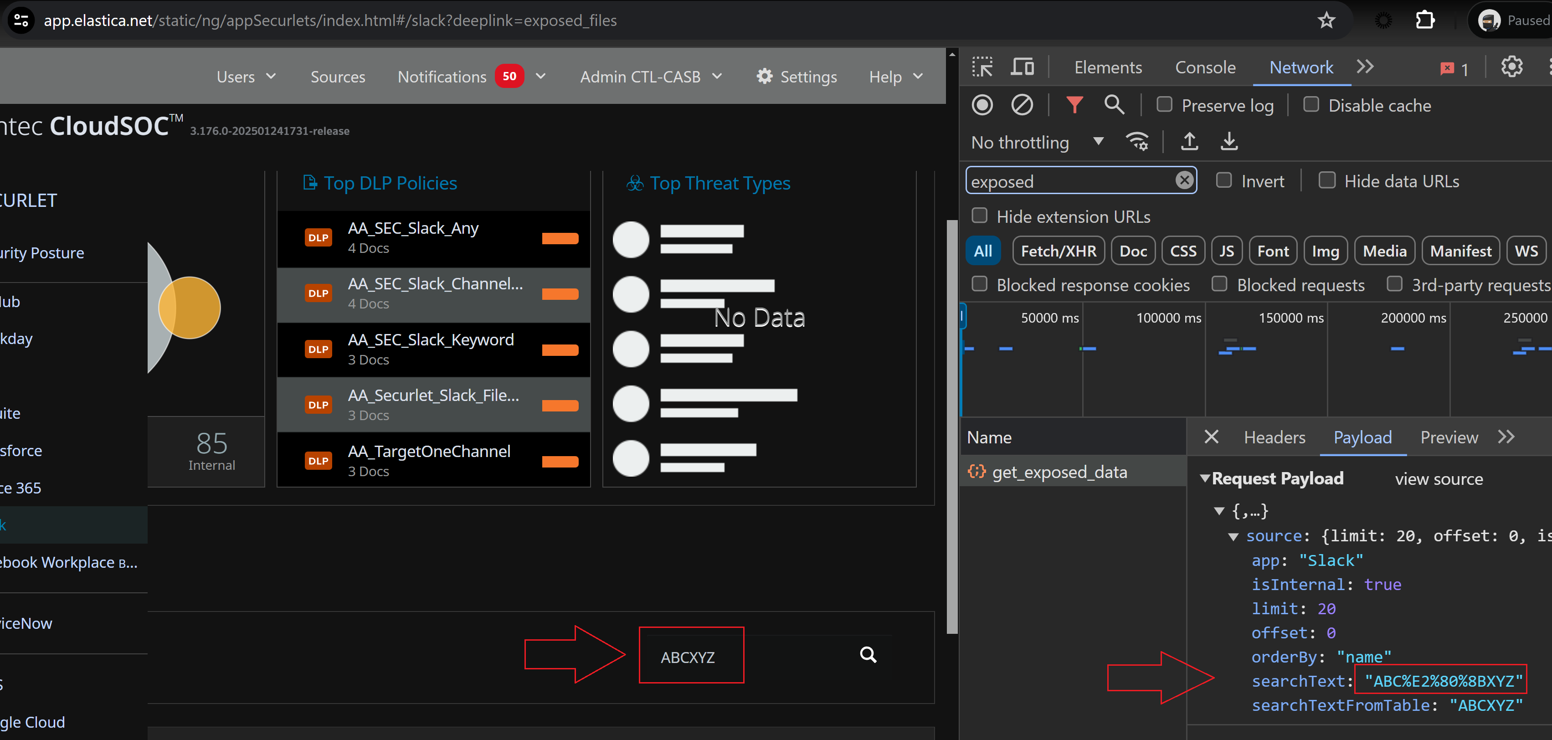Check the Disable cache option
Screen dimensions: 1552x740
click(x=1311, y=105)
